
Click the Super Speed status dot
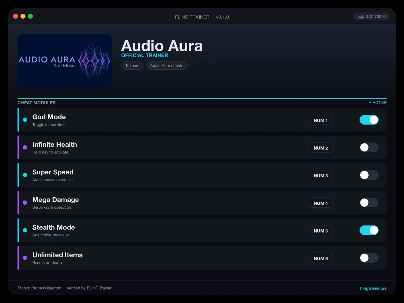click(25, 175)
